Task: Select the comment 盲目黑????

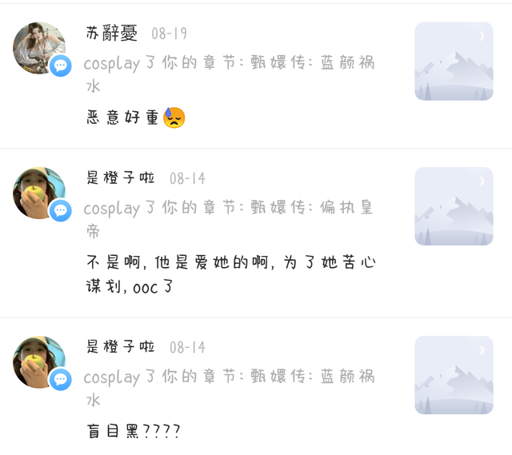Action: (134, 431)
